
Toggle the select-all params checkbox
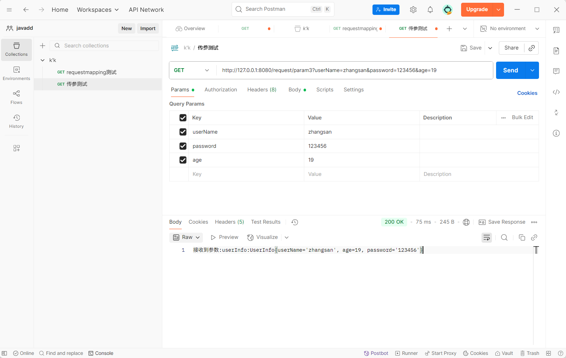(183, 118)
